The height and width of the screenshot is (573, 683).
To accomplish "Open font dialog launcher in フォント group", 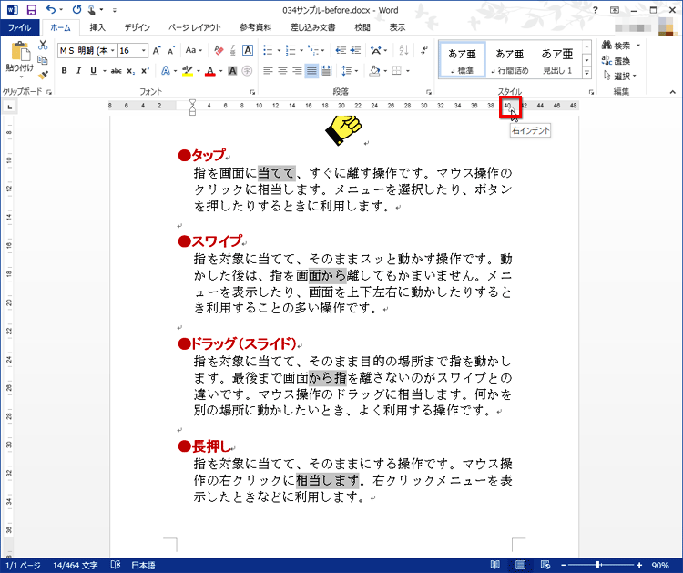I will (x=252, y=92).
